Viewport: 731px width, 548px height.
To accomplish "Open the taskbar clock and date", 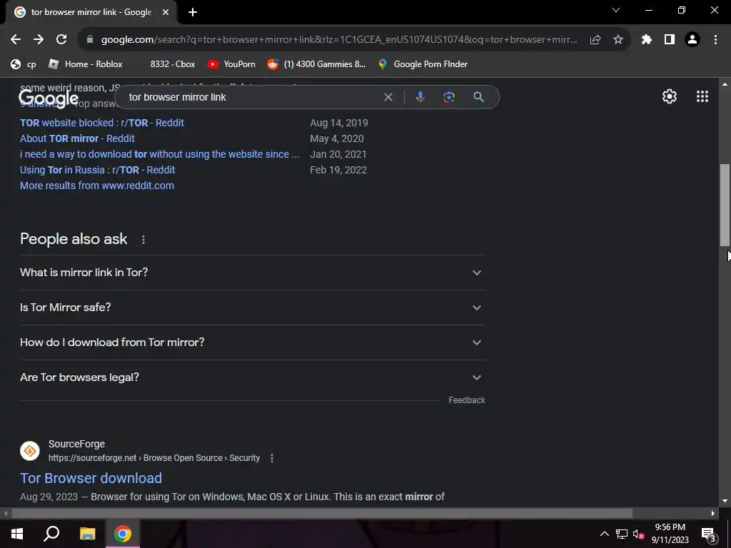I will 670,534.
